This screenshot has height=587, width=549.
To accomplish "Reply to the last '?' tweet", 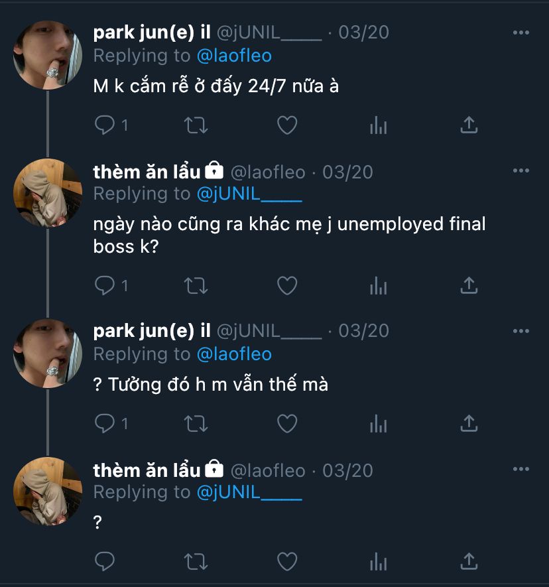I will (x=105, y=561).
